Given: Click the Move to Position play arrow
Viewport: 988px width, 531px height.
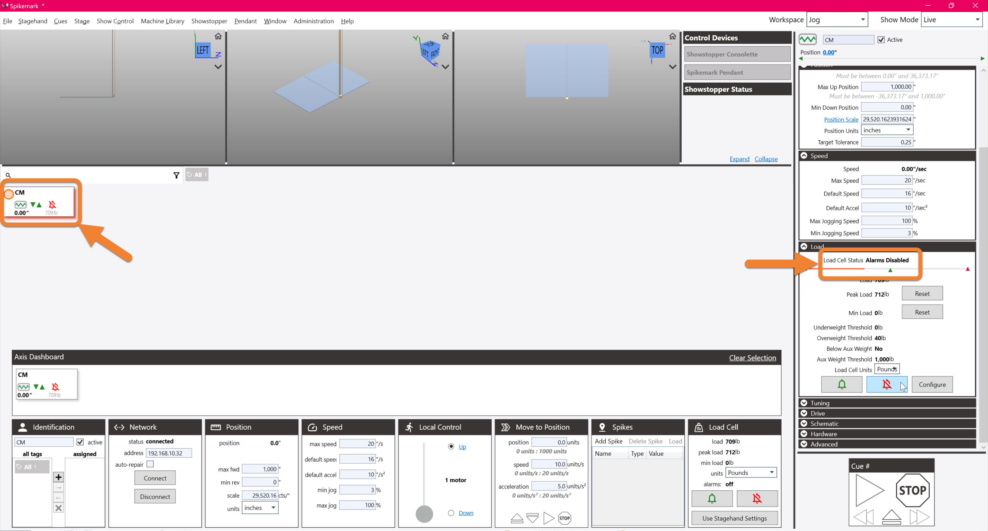Looking at the screenshot, I should coord(549,518).
